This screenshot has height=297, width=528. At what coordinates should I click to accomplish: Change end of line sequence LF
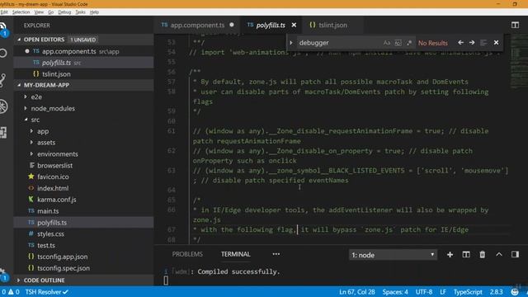(443, 292)
